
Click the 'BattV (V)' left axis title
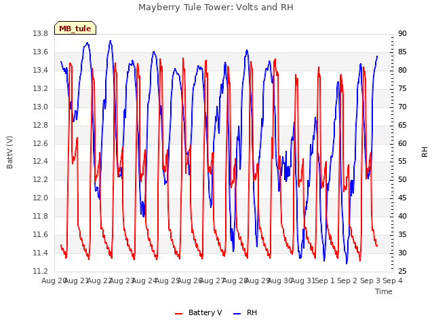pos(9,152)
